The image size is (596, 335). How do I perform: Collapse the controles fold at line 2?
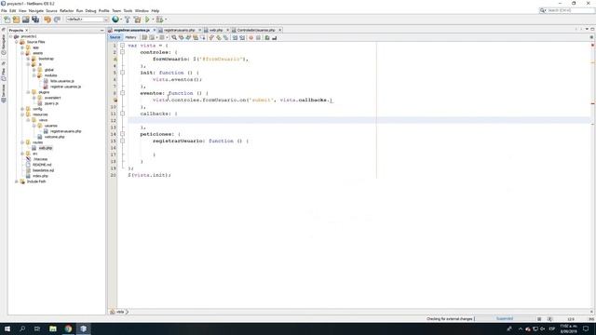tap(122, 52)
